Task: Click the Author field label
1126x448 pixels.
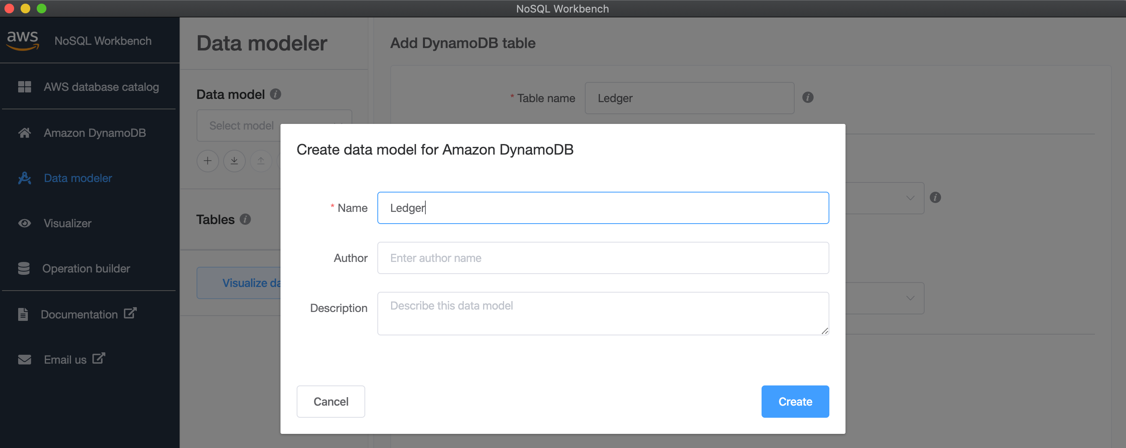Action: pos(351,258)
